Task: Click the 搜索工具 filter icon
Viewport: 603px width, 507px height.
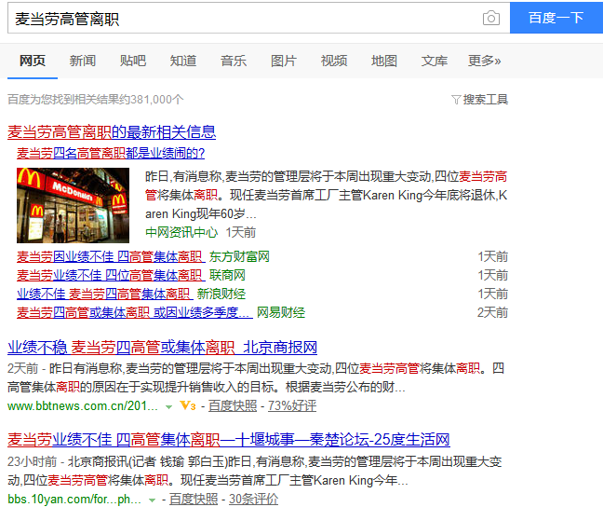Action: [456, 100]
